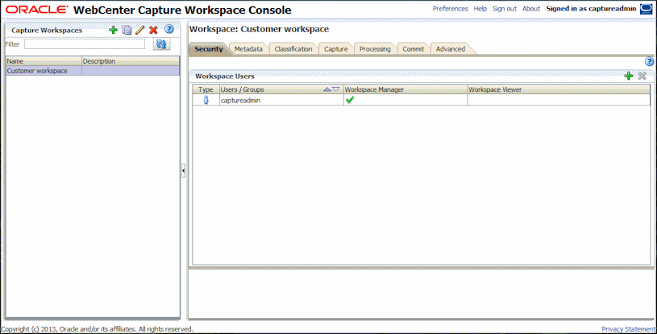The height and width of the screenshot is (334, 657).
Task: Open the Processing tab
Action: tap(375, 49)
